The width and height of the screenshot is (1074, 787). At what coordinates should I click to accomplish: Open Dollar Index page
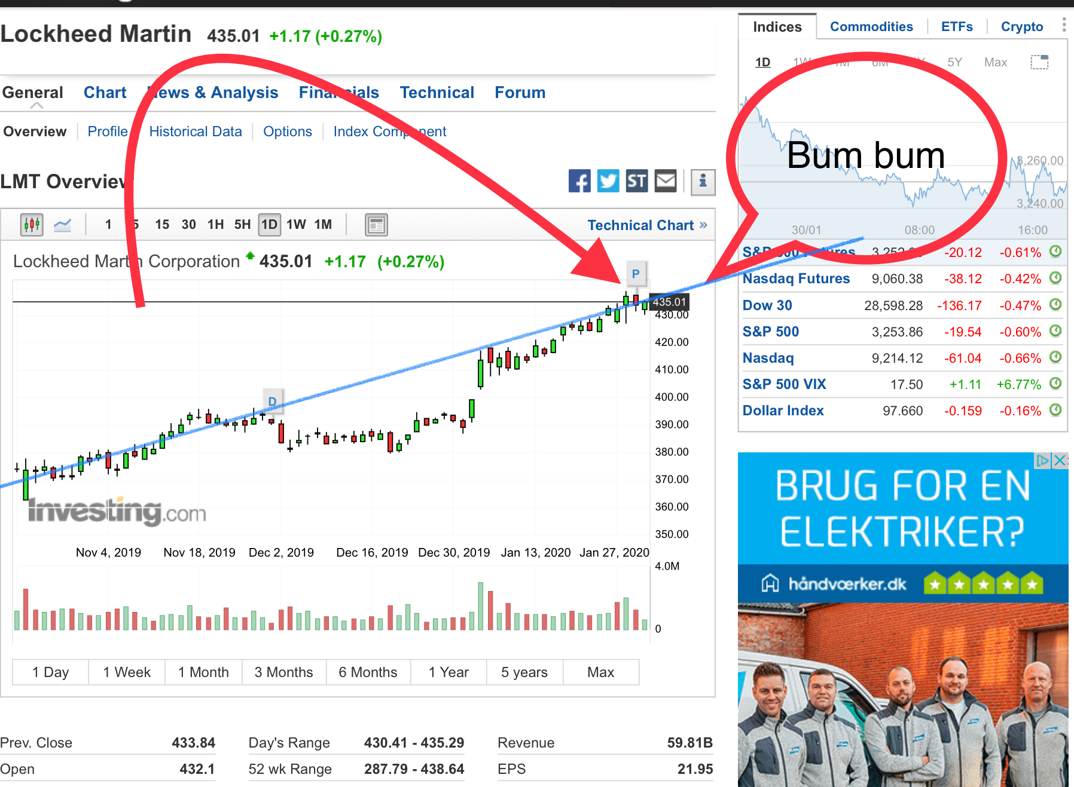click(x=783, y=411)
